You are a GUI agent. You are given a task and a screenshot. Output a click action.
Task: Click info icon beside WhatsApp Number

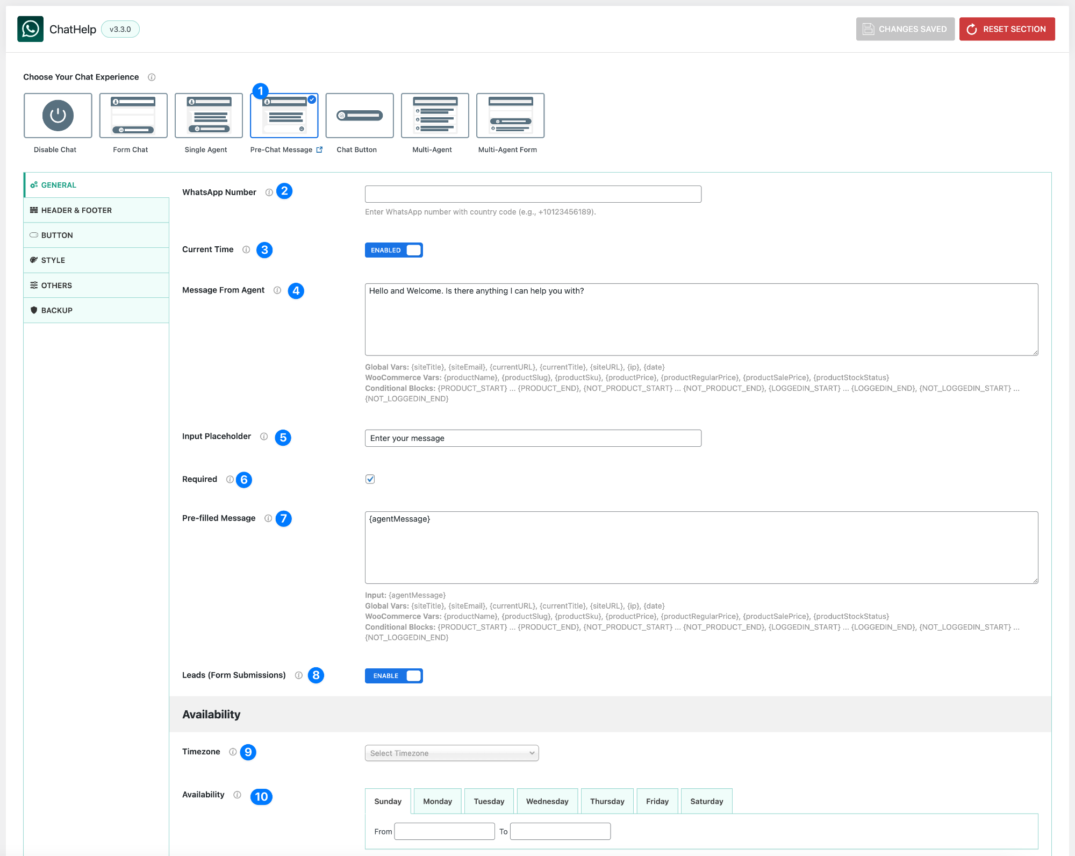[269, 192]
